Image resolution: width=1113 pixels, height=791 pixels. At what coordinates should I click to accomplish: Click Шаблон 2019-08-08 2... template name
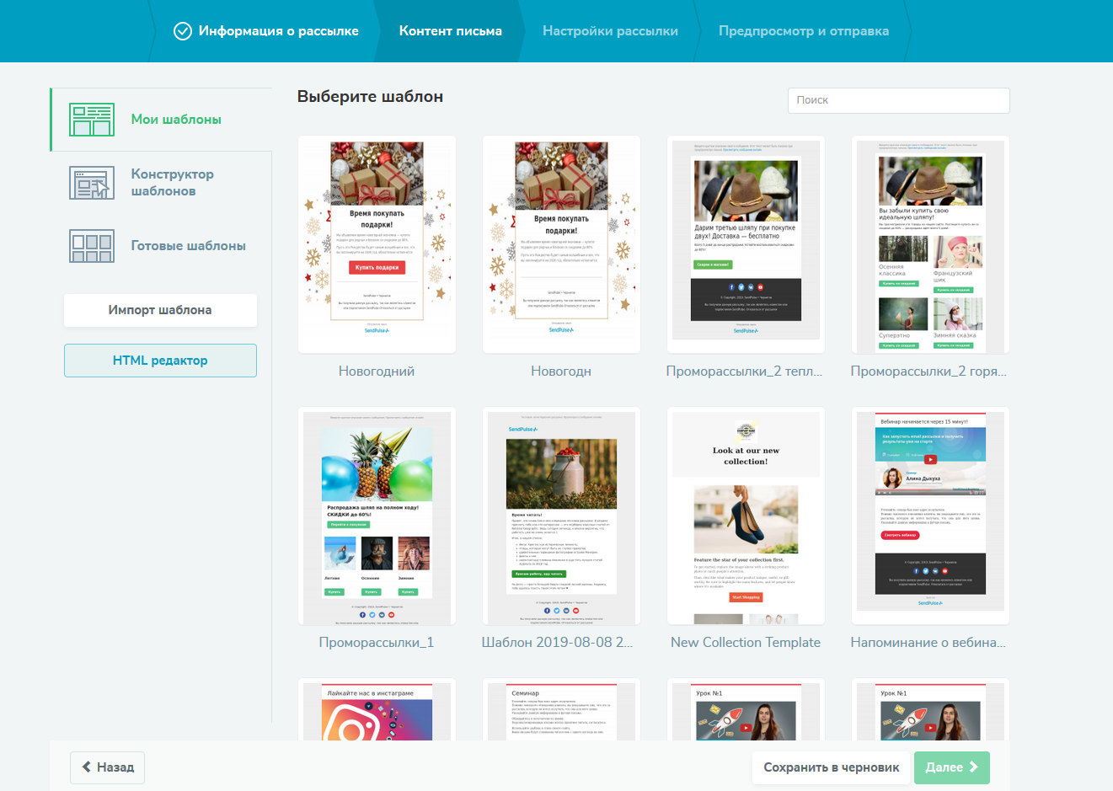[557, 643]
